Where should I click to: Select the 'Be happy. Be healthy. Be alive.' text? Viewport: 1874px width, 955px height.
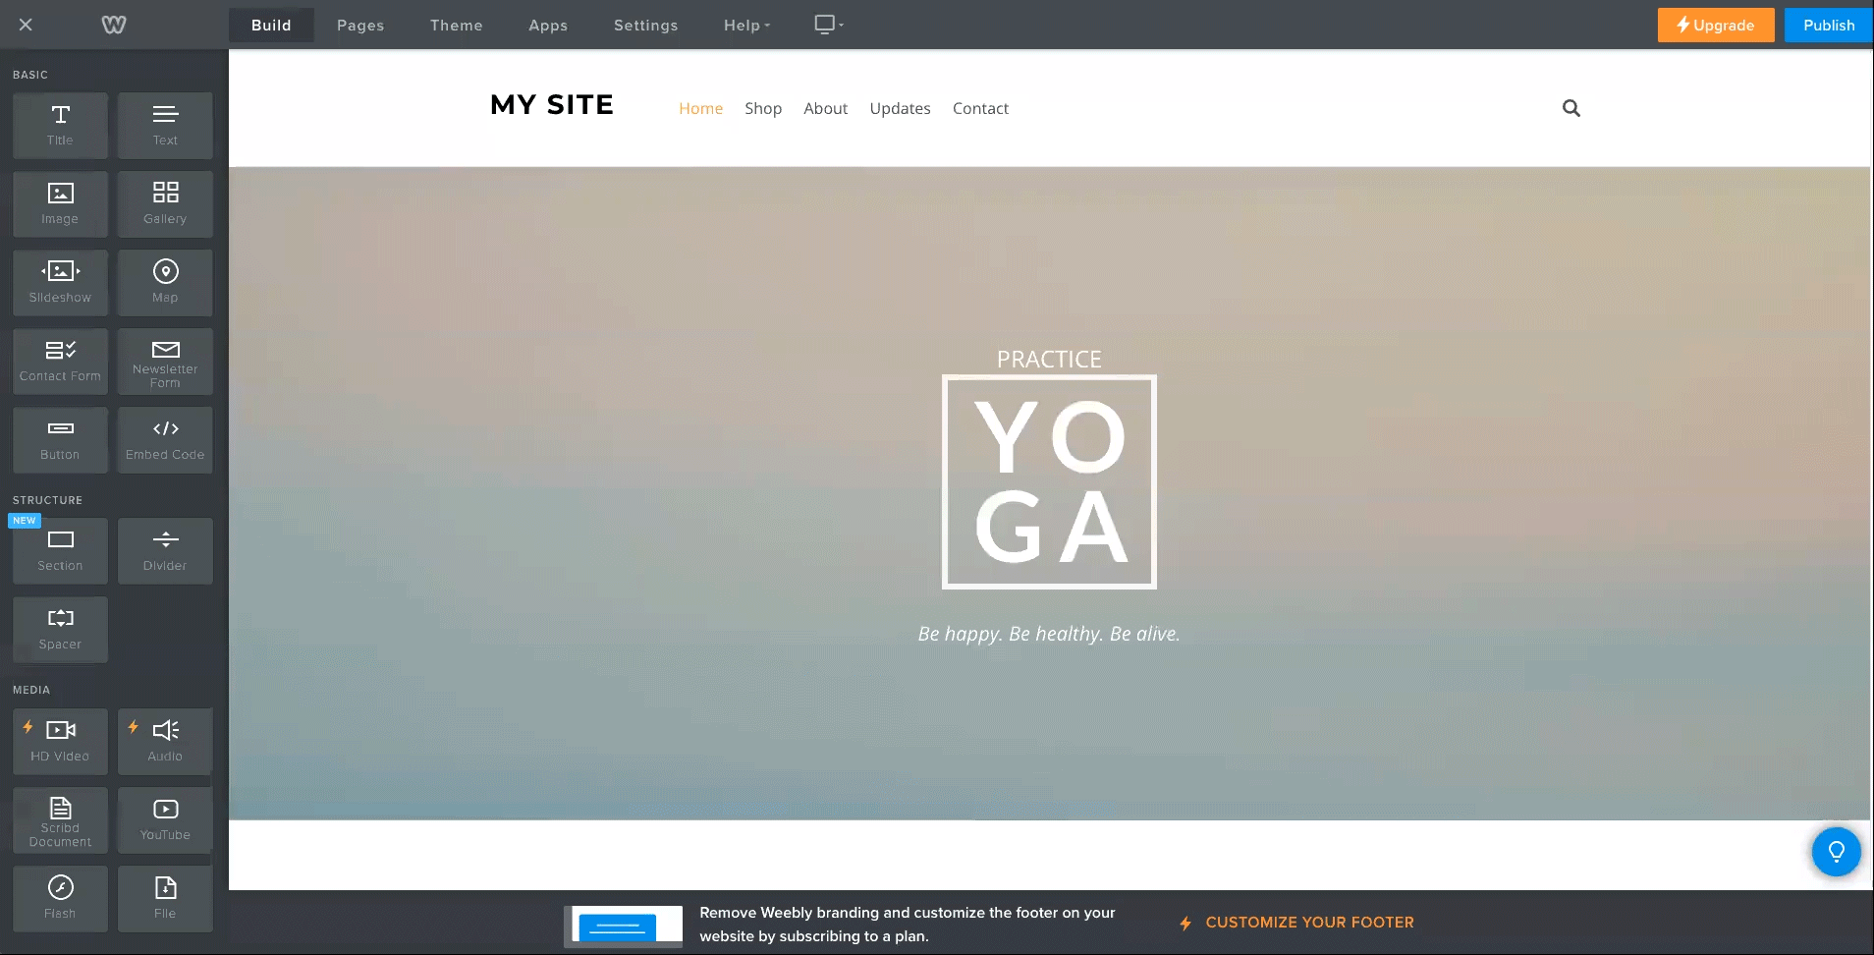(1049, 634)
